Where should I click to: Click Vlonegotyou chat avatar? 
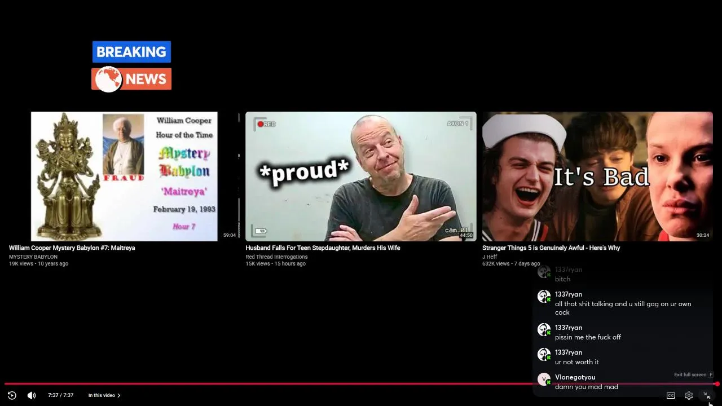point(544,379)
